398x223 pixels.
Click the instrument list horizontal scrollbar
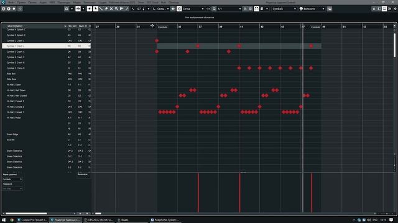tap(26, 213)
